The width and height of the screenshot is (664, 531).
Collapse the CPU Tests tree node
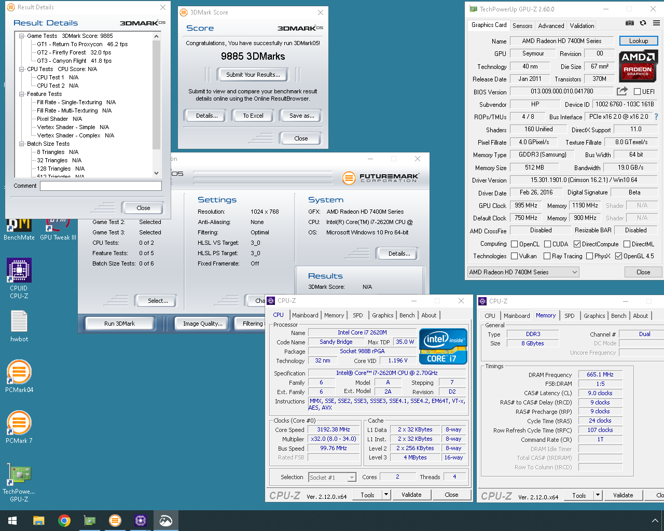[x=22, y=69]
